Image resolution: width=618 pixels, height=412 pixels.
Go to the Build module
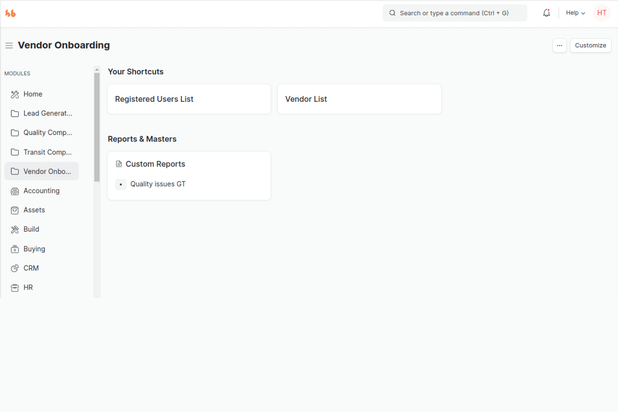(31, 229)
